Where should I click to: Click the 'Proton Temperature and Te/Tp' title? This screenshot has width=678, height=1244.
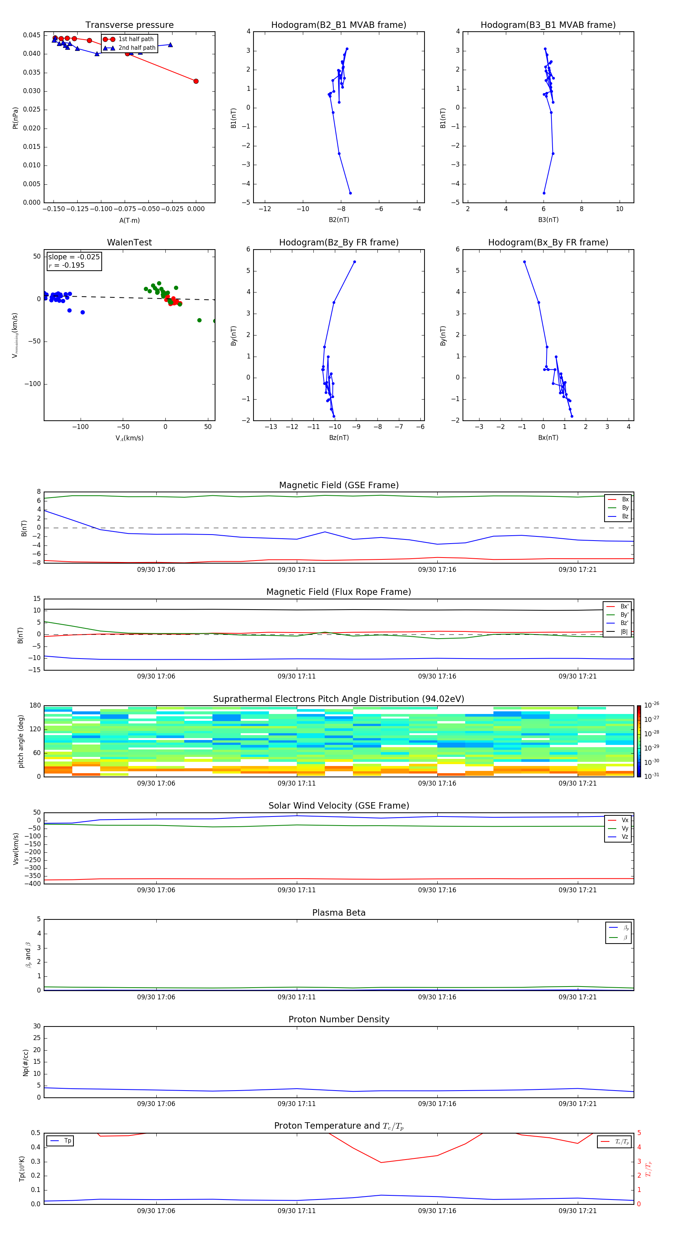[339, 1126]
